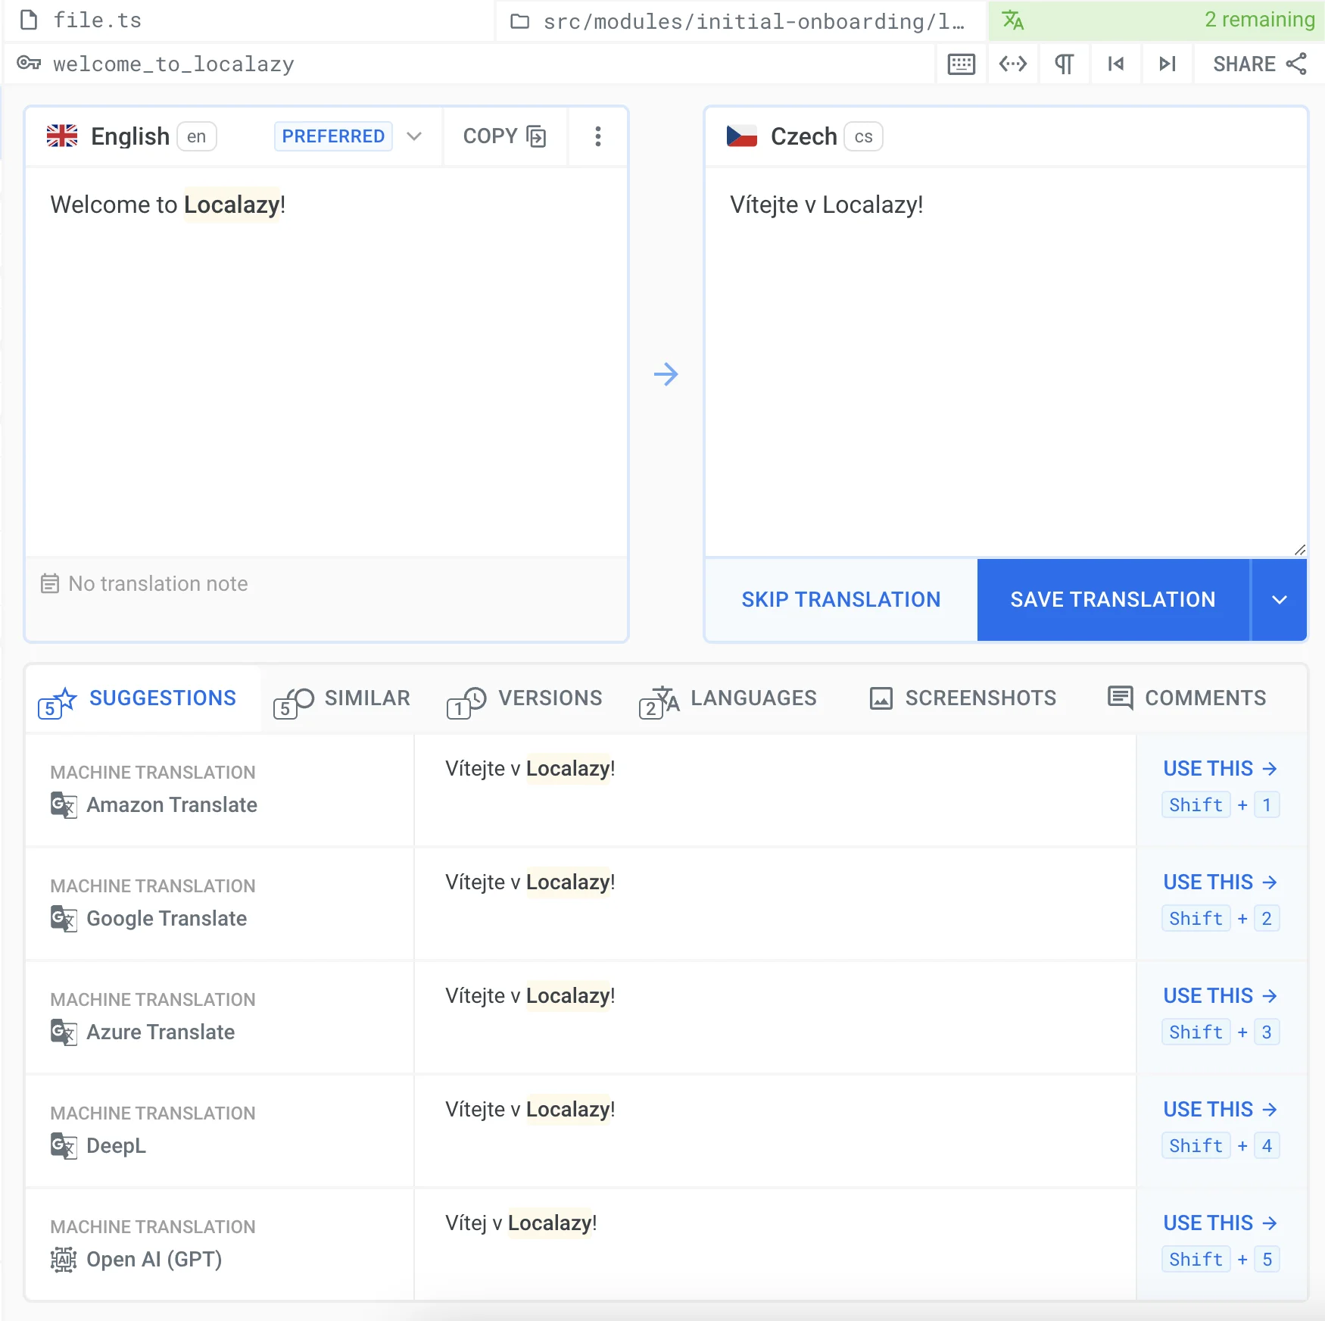Click the source code view icon

coord(1012,64)
